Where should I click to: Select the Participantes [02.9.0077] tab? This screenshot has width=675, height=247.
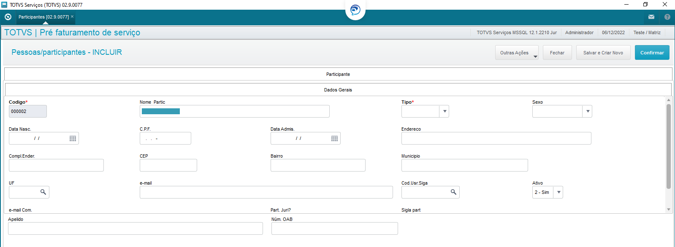(x=43, y=17)
